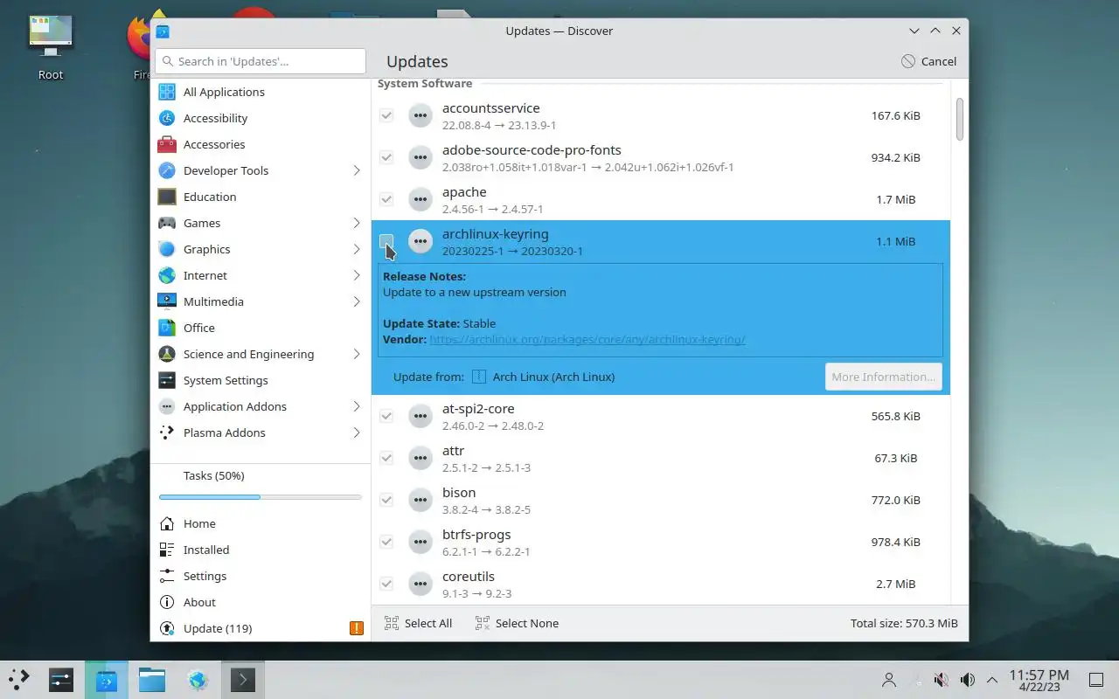This screenshot has width=1119, height=699.
Task: Expand the Internet submenu arrow
Action: click(x=357, y=275)
